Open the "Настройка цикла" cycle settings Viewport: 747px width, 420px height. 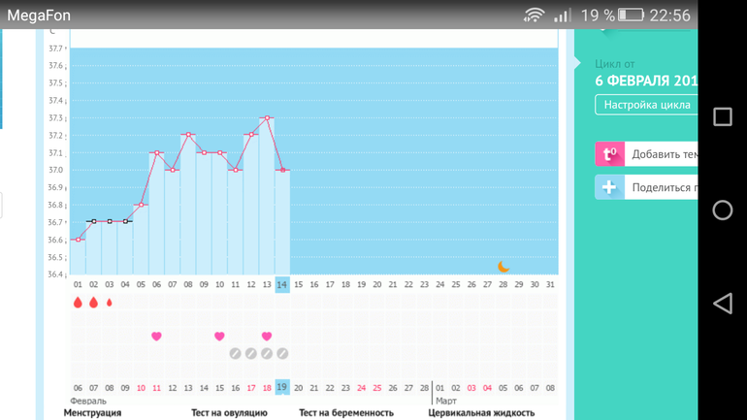click(646, 105)
